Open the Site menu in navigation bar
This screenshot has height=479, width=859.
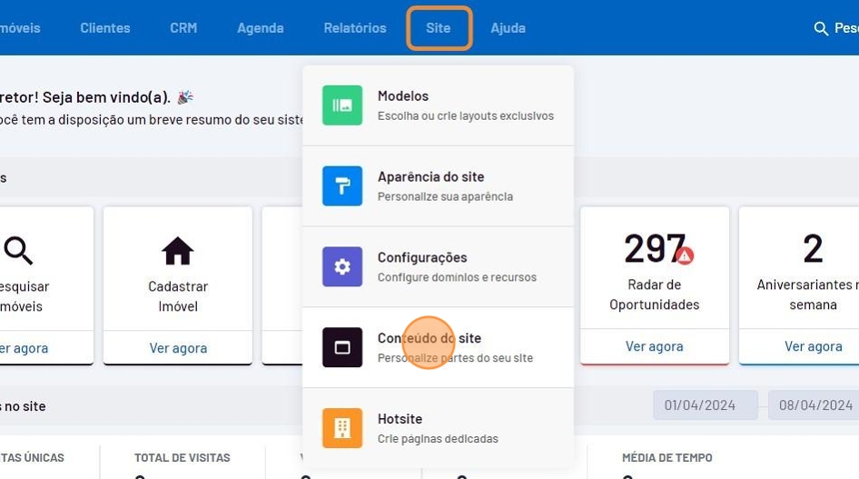pos(439,28)
